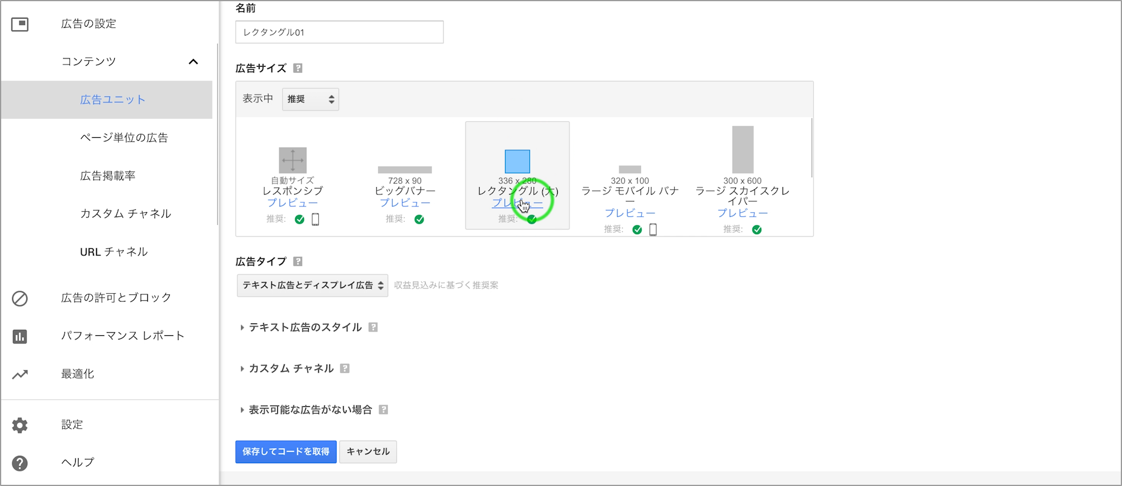Image resolution: width=1122 pixels, height=486 pixels.
Task: Select the 300 x 600 skyscraper thumbnail
Action: click(743, 150)
